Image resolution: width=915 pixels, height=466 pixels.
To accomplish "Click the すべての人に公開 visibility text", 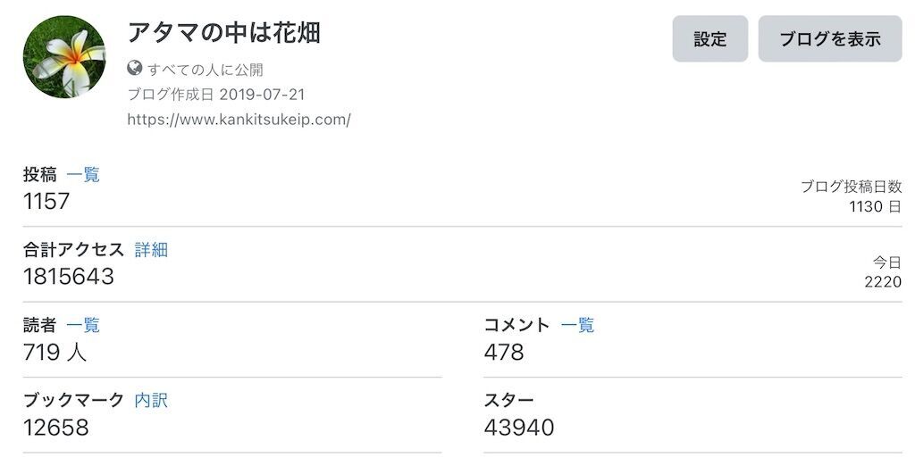I will (x=205, y=70).
